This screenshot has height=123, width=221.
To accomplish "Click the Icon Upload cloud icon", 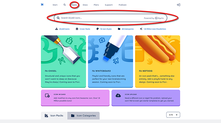I will [118, 96].
